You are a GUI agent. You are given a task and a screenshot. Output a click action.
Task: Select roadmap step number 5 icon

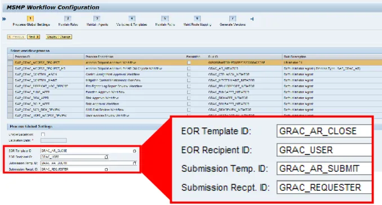pos(165,19)
